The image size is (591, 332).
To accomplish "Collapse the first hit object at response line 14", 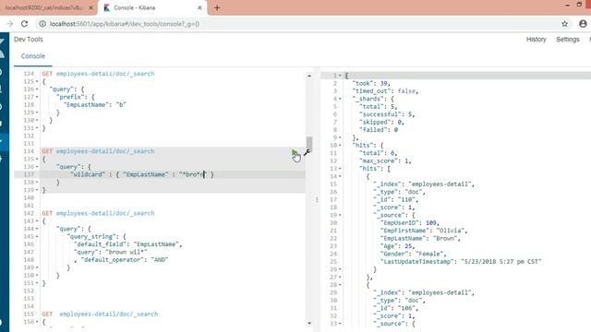I will pos(340,176).
